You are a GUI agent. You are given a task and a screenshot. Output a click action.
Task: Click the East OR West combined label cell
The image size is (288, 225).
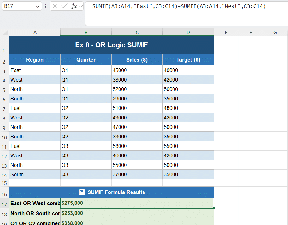click(x=35, y=203)
